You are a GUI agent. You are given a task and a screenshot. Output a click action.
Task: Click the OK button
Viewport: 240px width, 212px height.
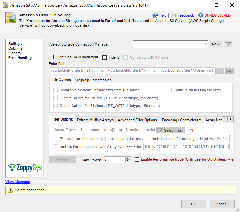(x=194, y=204)
